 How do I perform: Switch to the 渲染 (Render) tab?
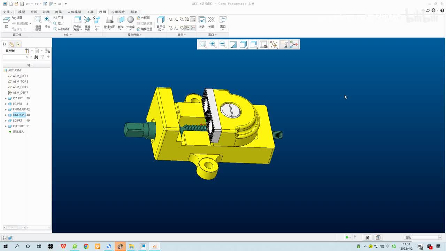pos(59,12)
